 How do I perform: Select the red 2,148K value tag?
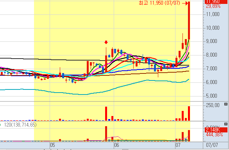click(216, 130)
